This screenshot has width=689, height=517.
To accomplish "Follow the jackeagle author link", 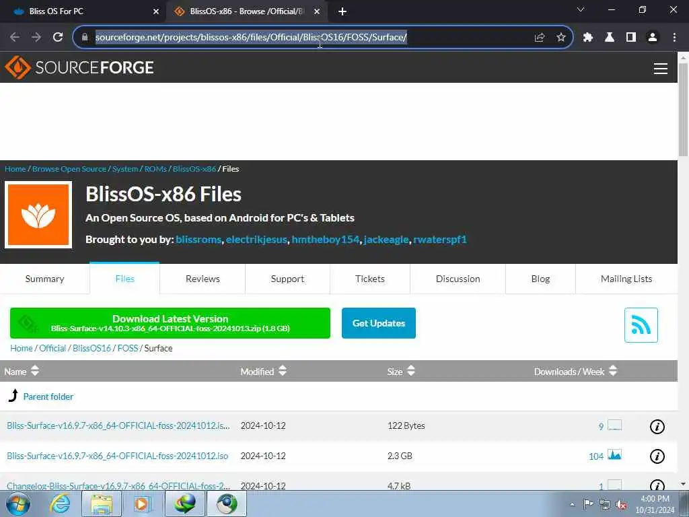I will tap(386, 240).
